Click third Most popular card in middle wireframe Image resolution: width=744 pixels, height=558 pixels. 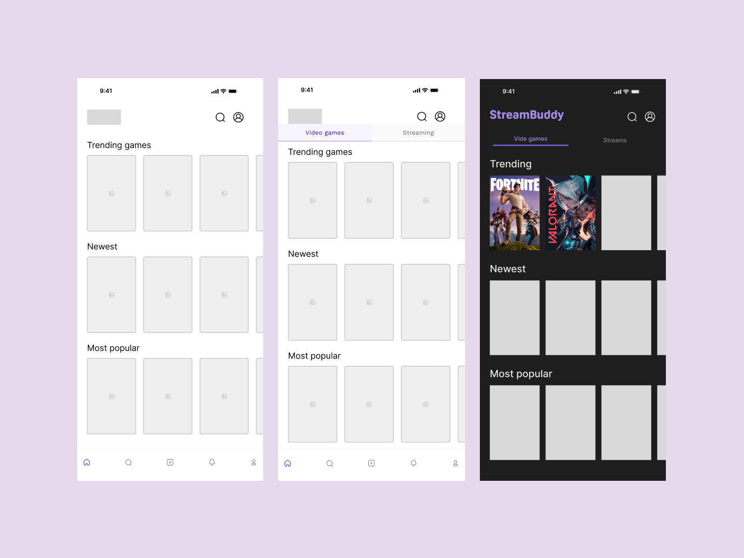tap(426, 404)
